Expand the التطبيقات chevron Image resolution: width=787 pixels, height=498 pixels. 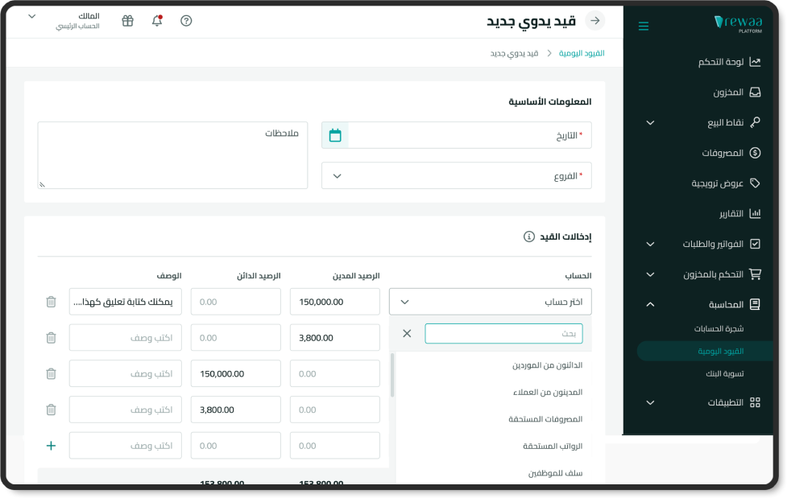pyautogui.click(x=651, y=403)
